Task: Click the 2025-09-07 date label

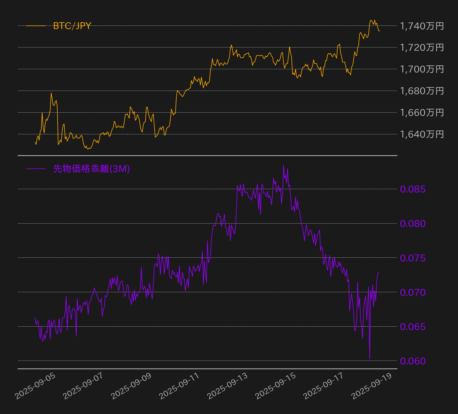Action: [83, 386]
